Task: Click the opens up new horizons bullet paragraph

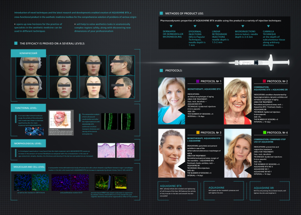Action: 38,27
